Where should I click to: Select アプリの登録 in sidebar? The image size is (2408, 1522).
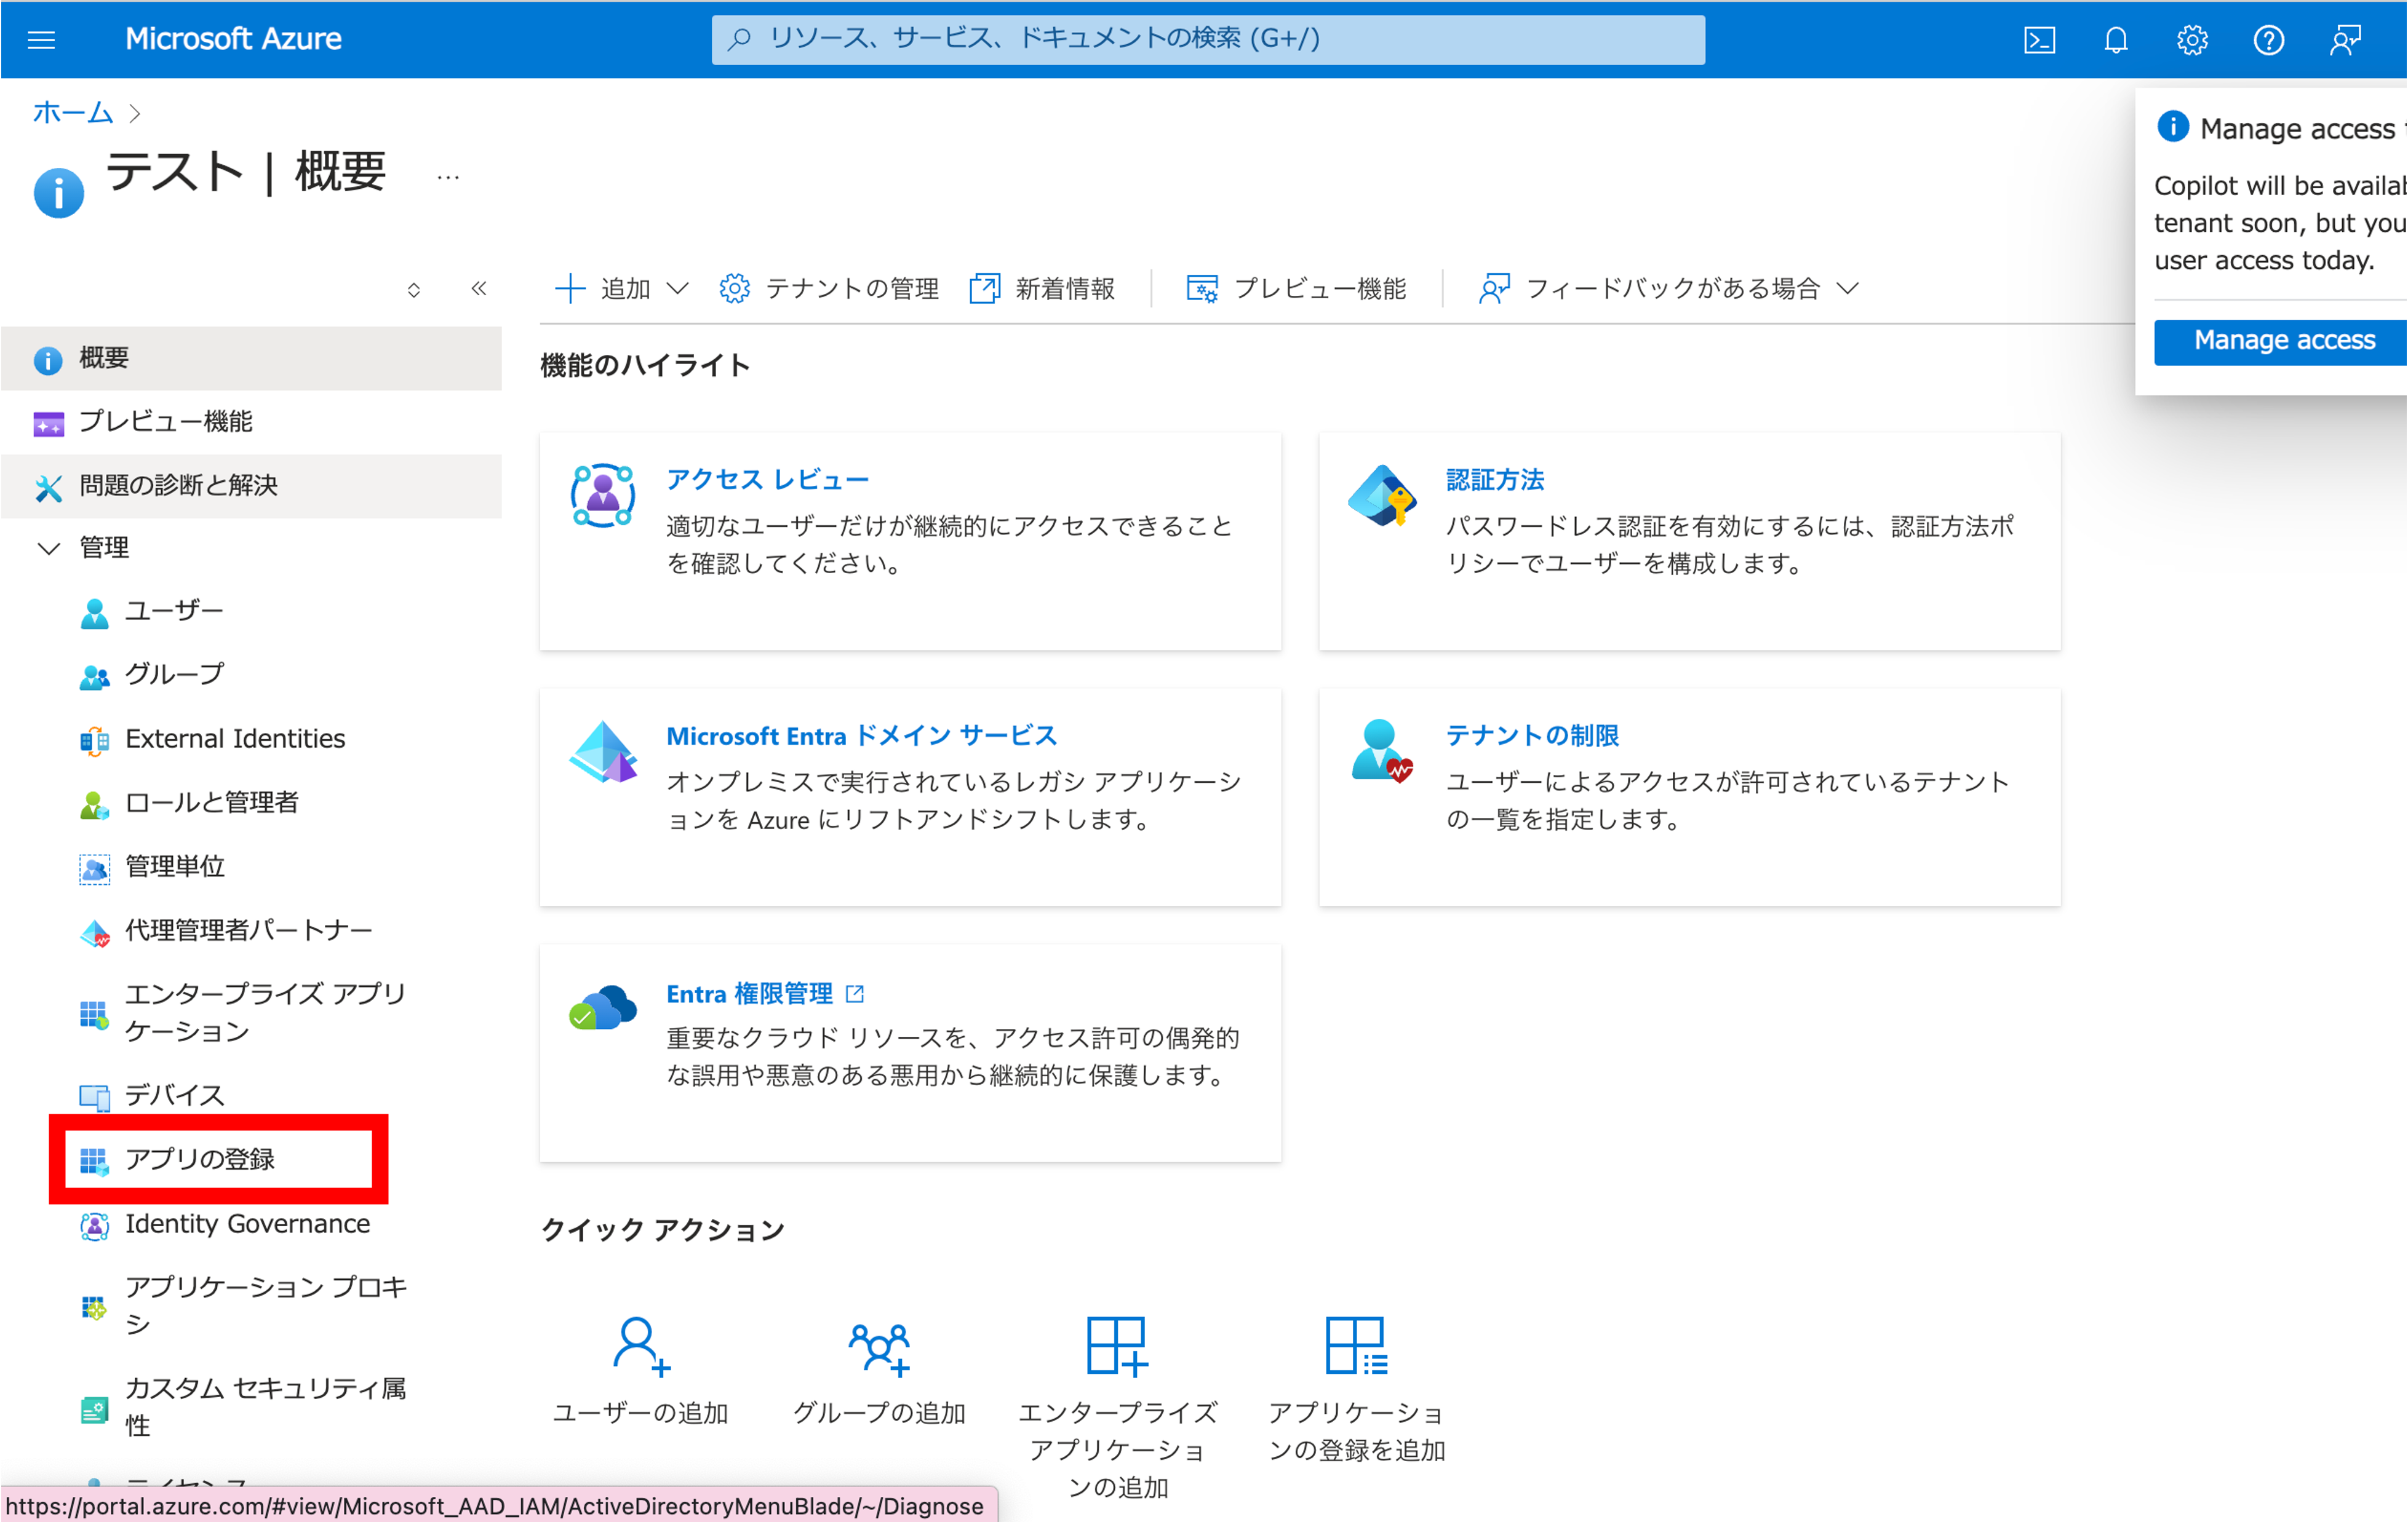tap(200, 1159)
